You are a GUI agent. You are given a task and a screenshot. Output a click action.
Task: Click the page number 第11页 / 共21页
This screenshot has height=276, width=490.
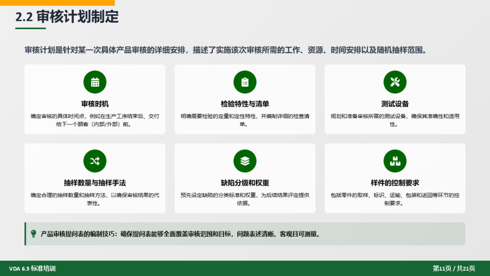(x=454, y=269)
